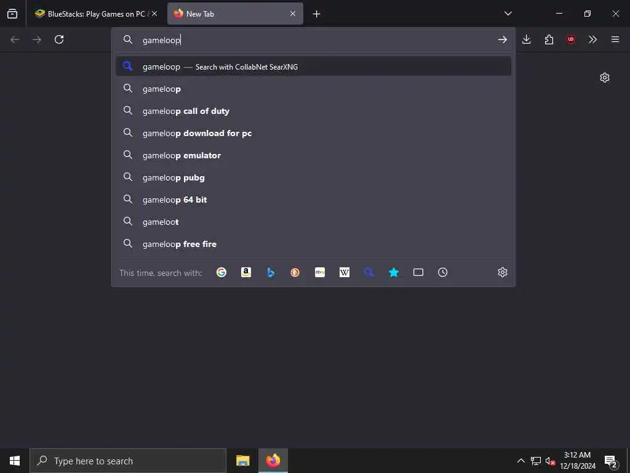
Task: Search gameloop with CollabNet SearXNG
Action: tap(313, 67)
